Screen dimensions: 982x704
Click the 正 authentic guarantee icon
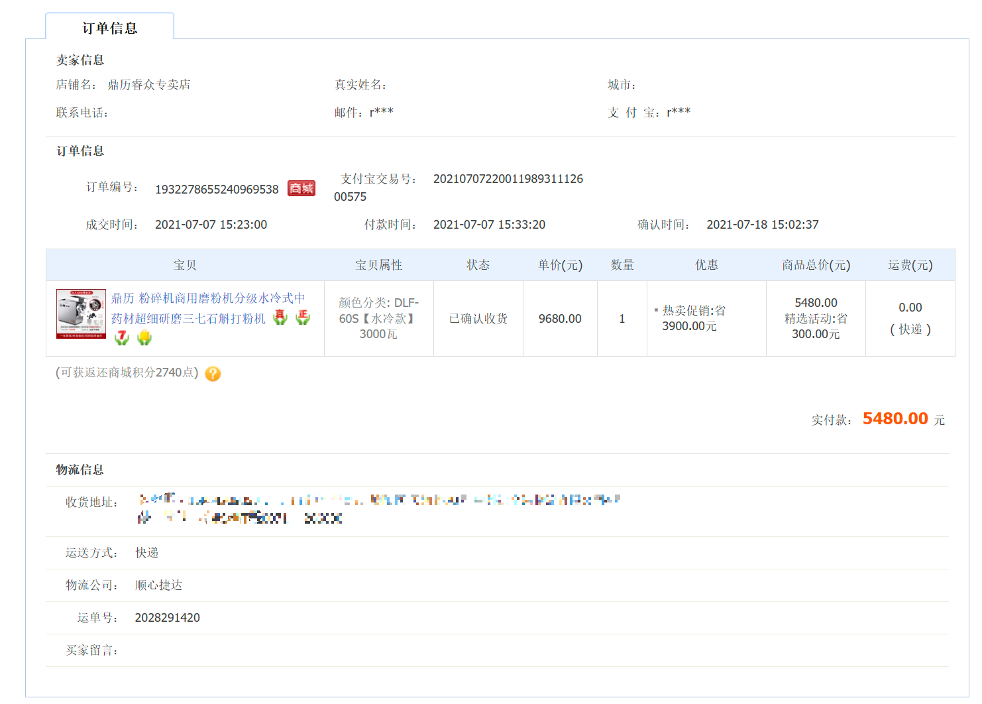[303, 318]
